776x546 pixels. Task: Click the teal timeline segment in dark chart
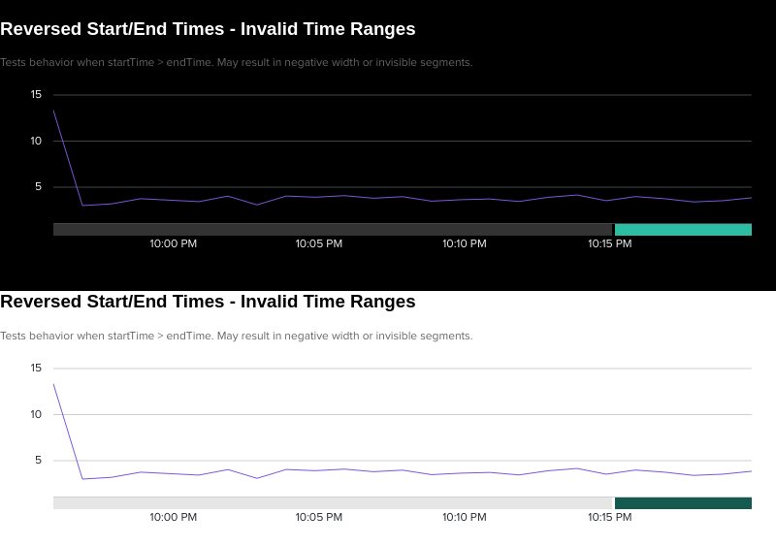tap(683, 229)
